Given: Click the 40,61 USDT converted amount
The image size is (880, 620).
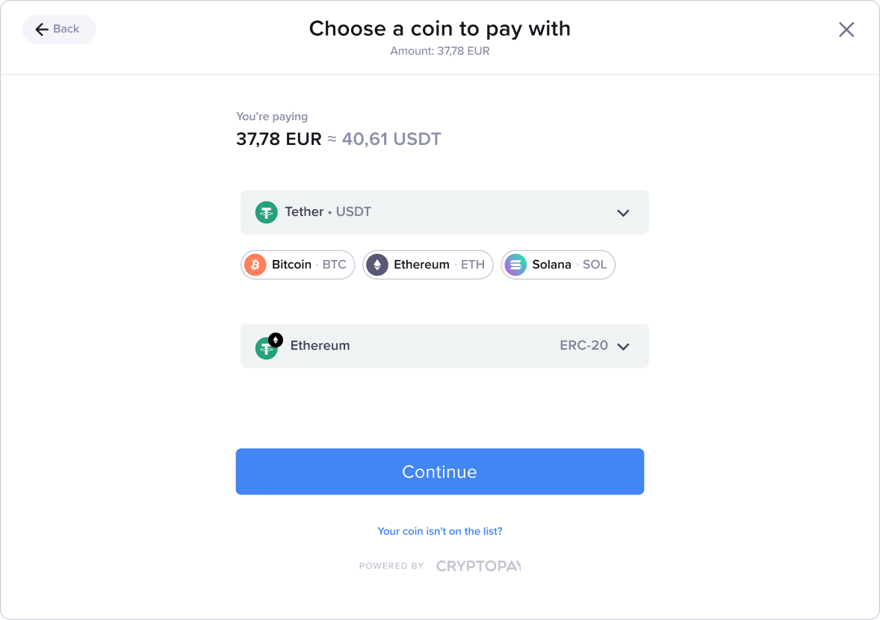Looking at the screenshot, I should [391, 139].
